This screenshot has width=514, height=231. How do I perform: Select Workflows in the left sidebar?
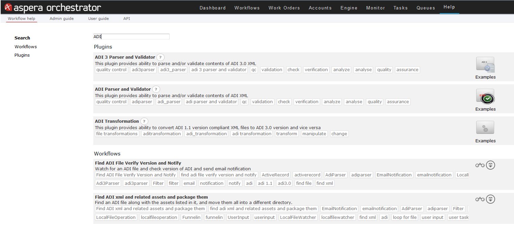click(x=26, y=47)
